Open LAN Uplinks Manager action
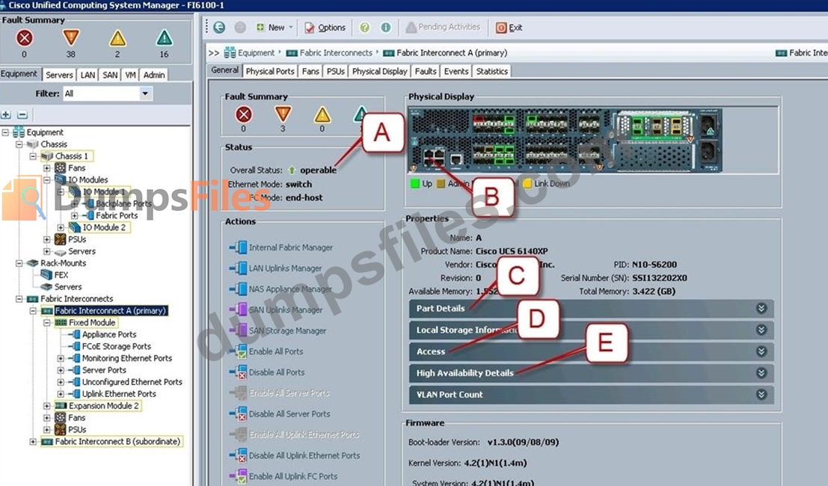Image resolution: width=828 pixels, height=486 pixels. [285, 268]
